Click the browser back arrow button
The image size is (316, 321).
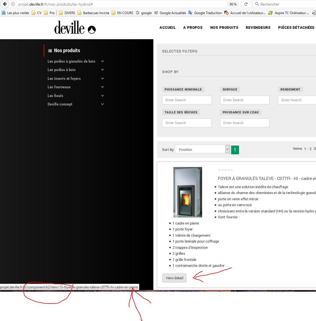pos(5,4)
